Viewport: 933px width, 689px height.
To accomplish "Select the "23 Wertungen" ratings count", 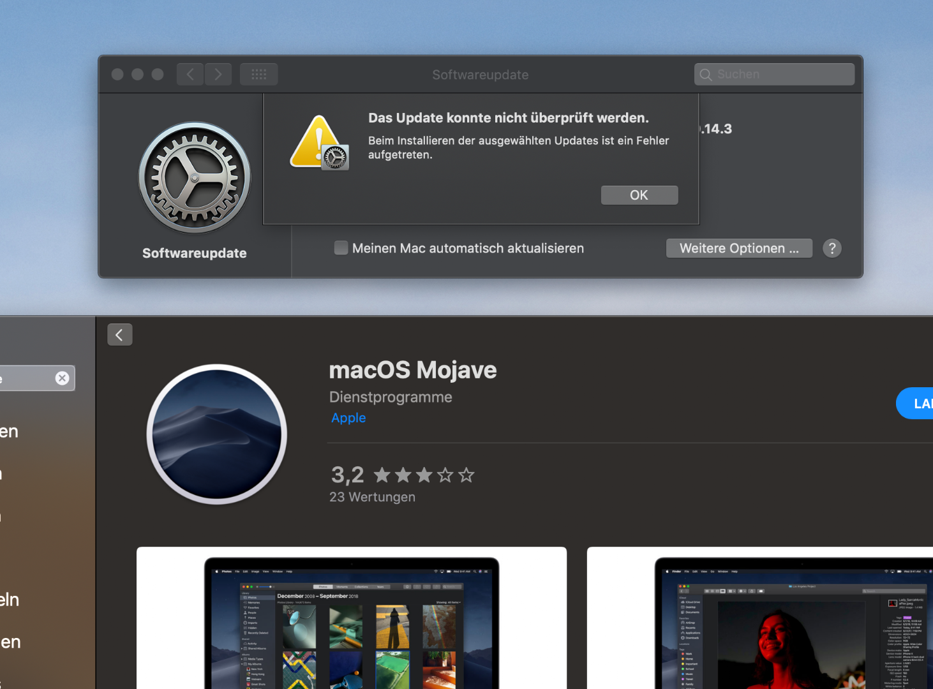I will [372, 497].
